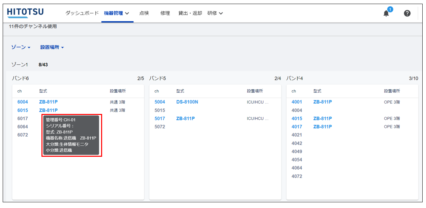The image size is (426, 208).
Task: Select unused channel 6017
Action: [x=23, y=118]
